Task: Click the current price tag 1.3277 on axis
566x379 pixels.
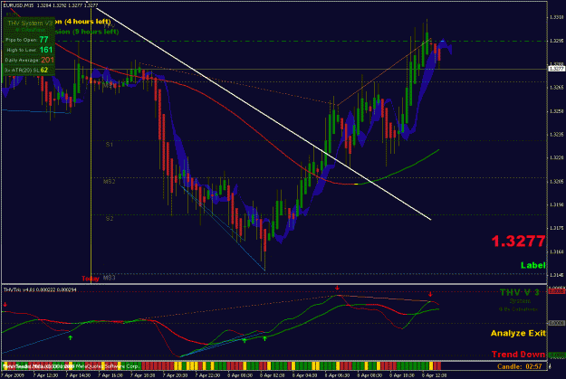Action: pos(556,69)
